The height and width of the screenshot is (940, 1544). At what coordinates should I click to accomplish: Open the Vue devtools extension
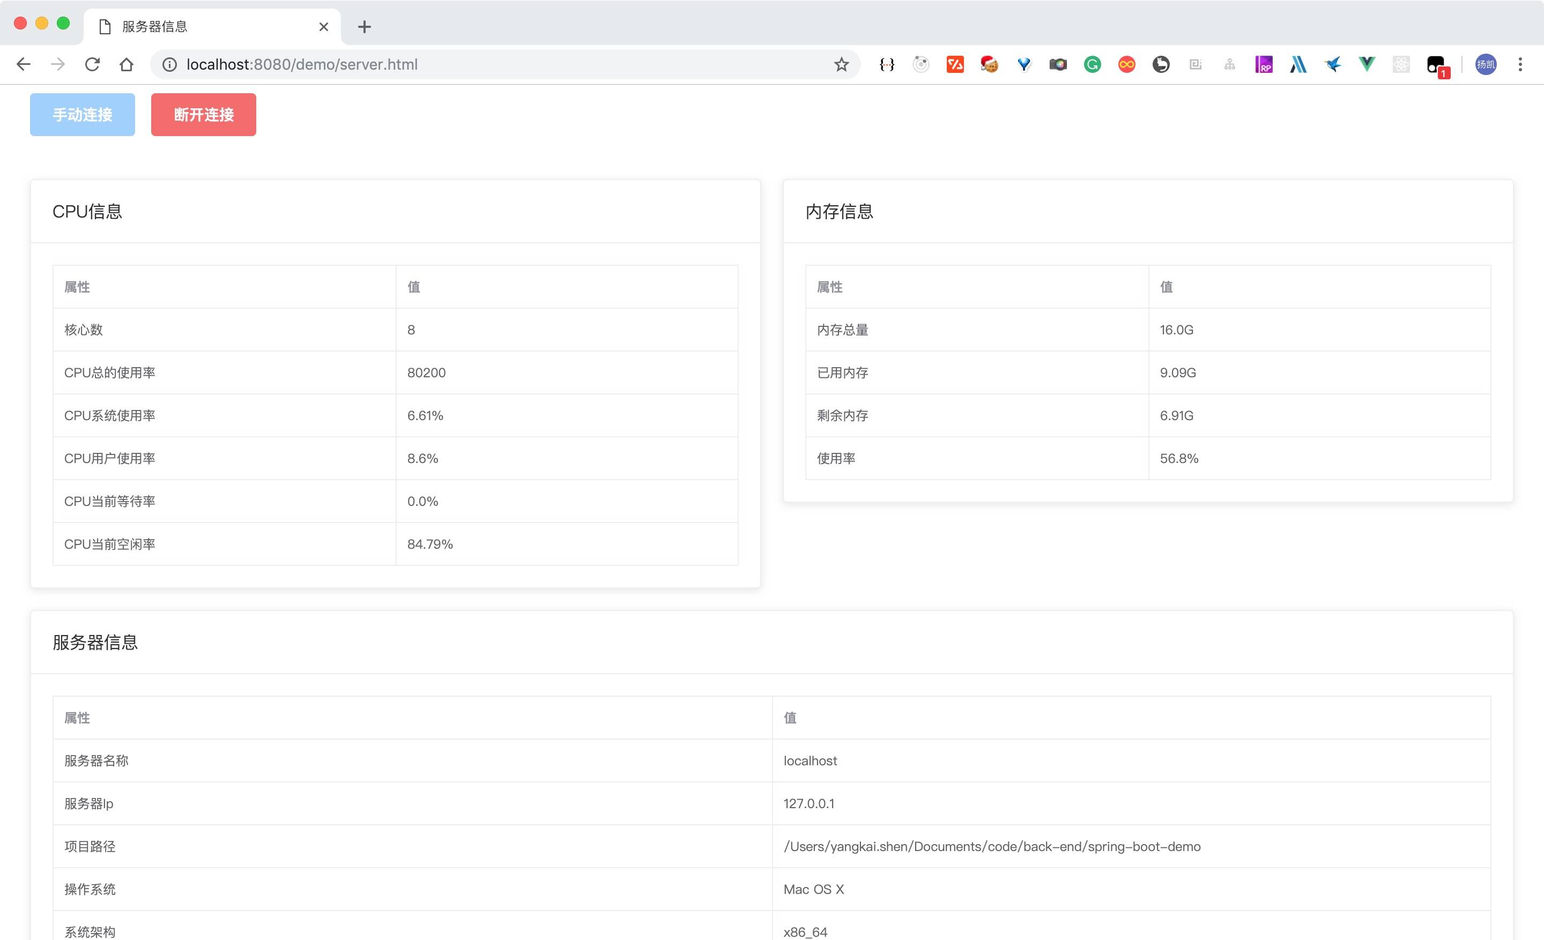pyautogui.click(x=1367, y=64)
